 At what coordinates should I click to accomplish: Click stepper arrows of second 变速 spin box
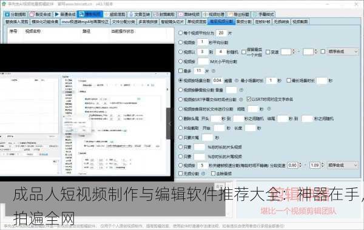[x=316, y=52]
